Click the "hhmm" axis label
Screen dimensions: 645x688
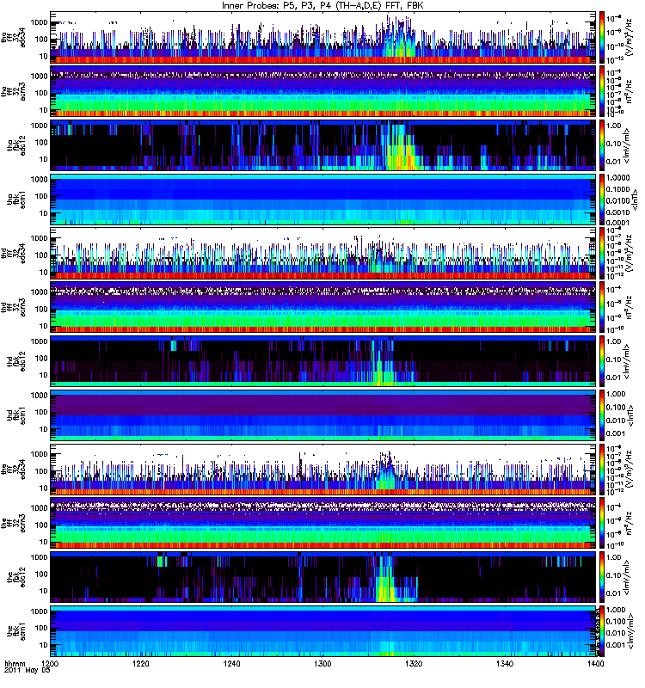(15, 664)
